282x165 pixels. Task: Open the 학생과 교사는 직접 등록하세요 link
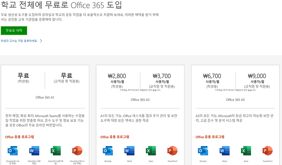[x=19, y=41]
